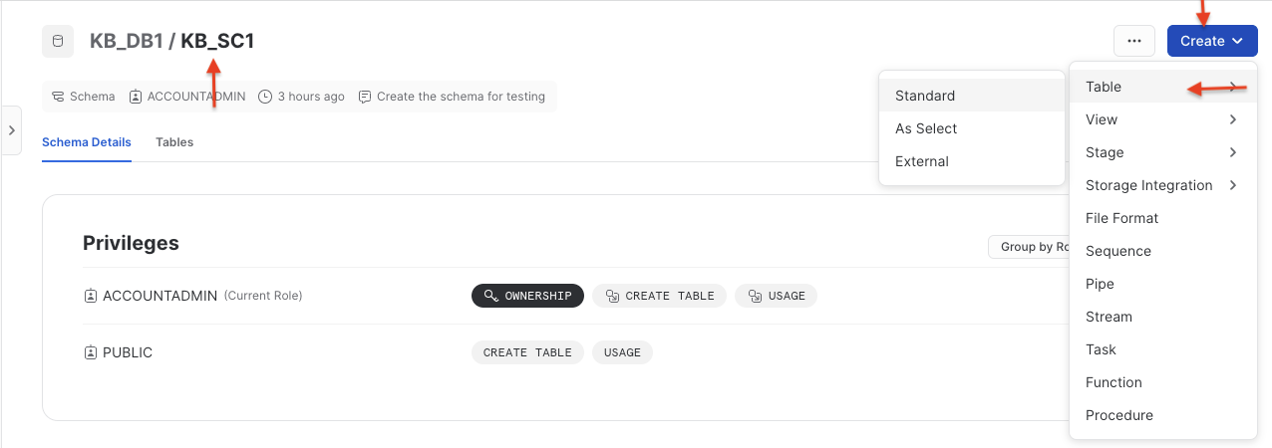Open the Create dropdown button
The width and height of the screenshot is (1272, 448).
(1211, 41)
